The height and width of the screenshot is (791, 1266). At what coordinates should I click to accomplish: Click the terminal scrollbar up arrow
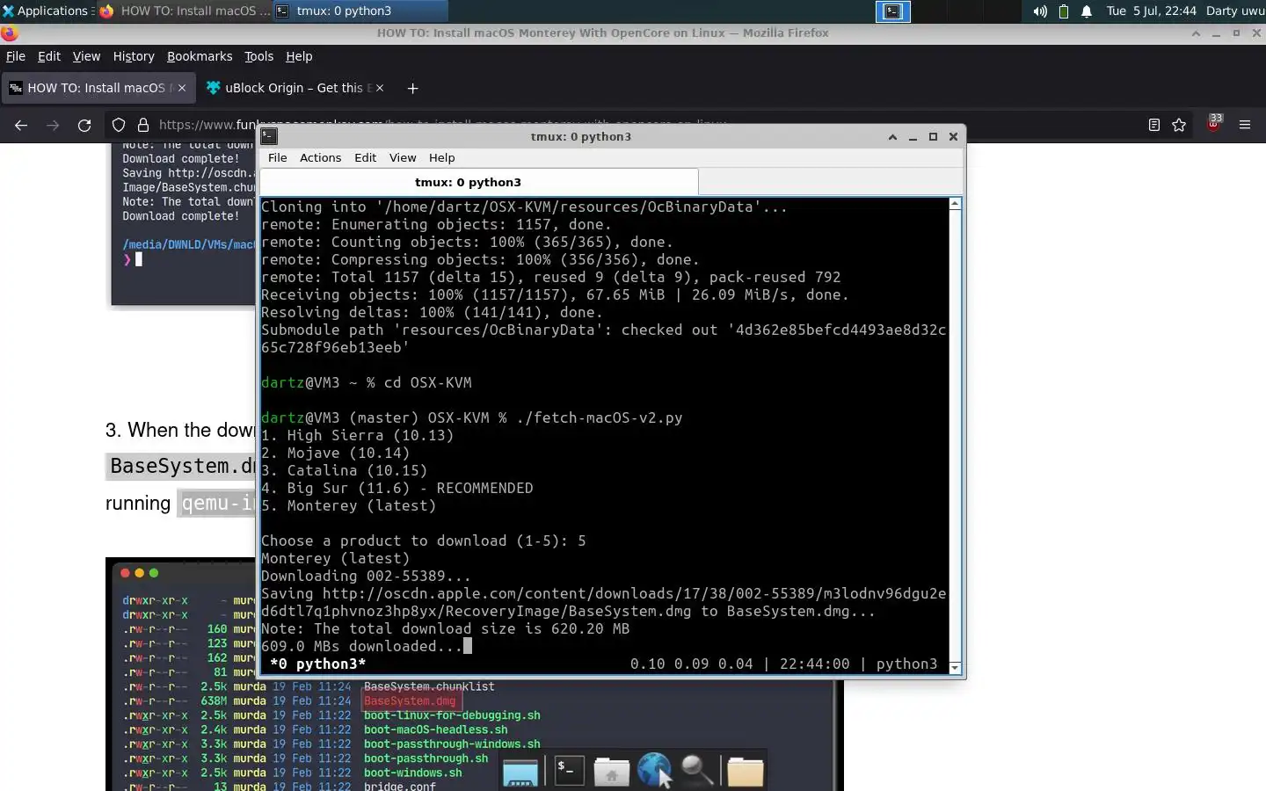[x=956, y=204]
